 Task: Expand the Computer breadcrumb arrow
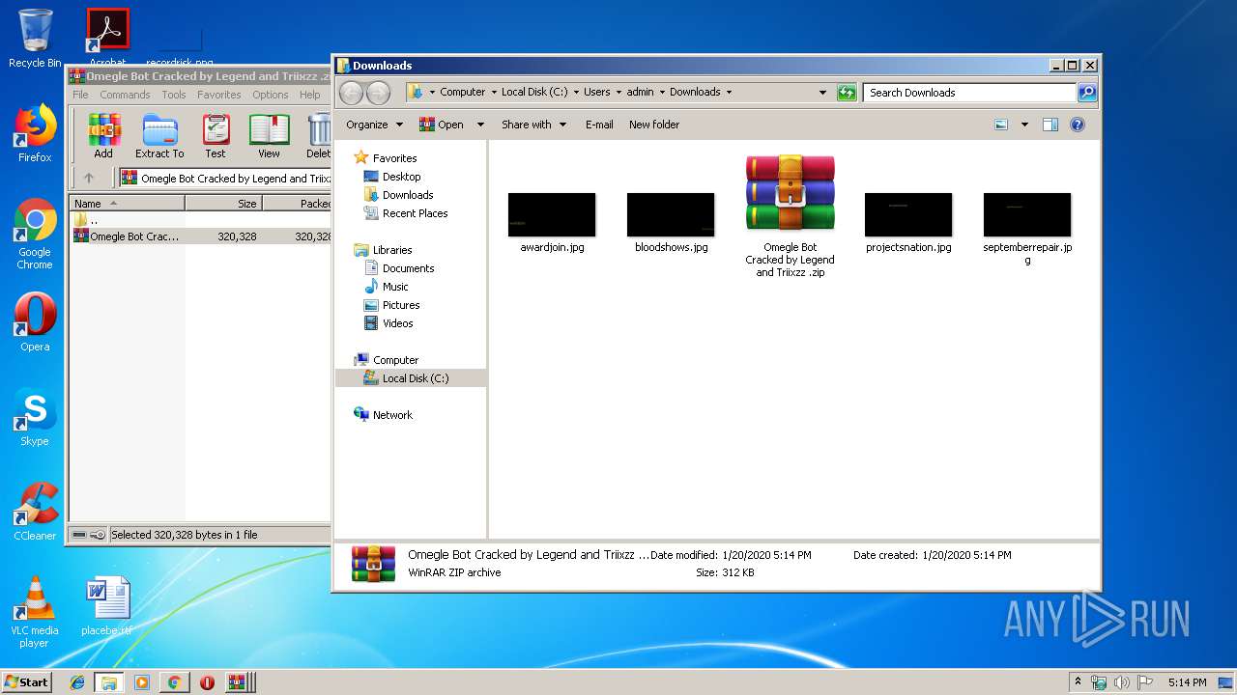click(x=492, y=93)
